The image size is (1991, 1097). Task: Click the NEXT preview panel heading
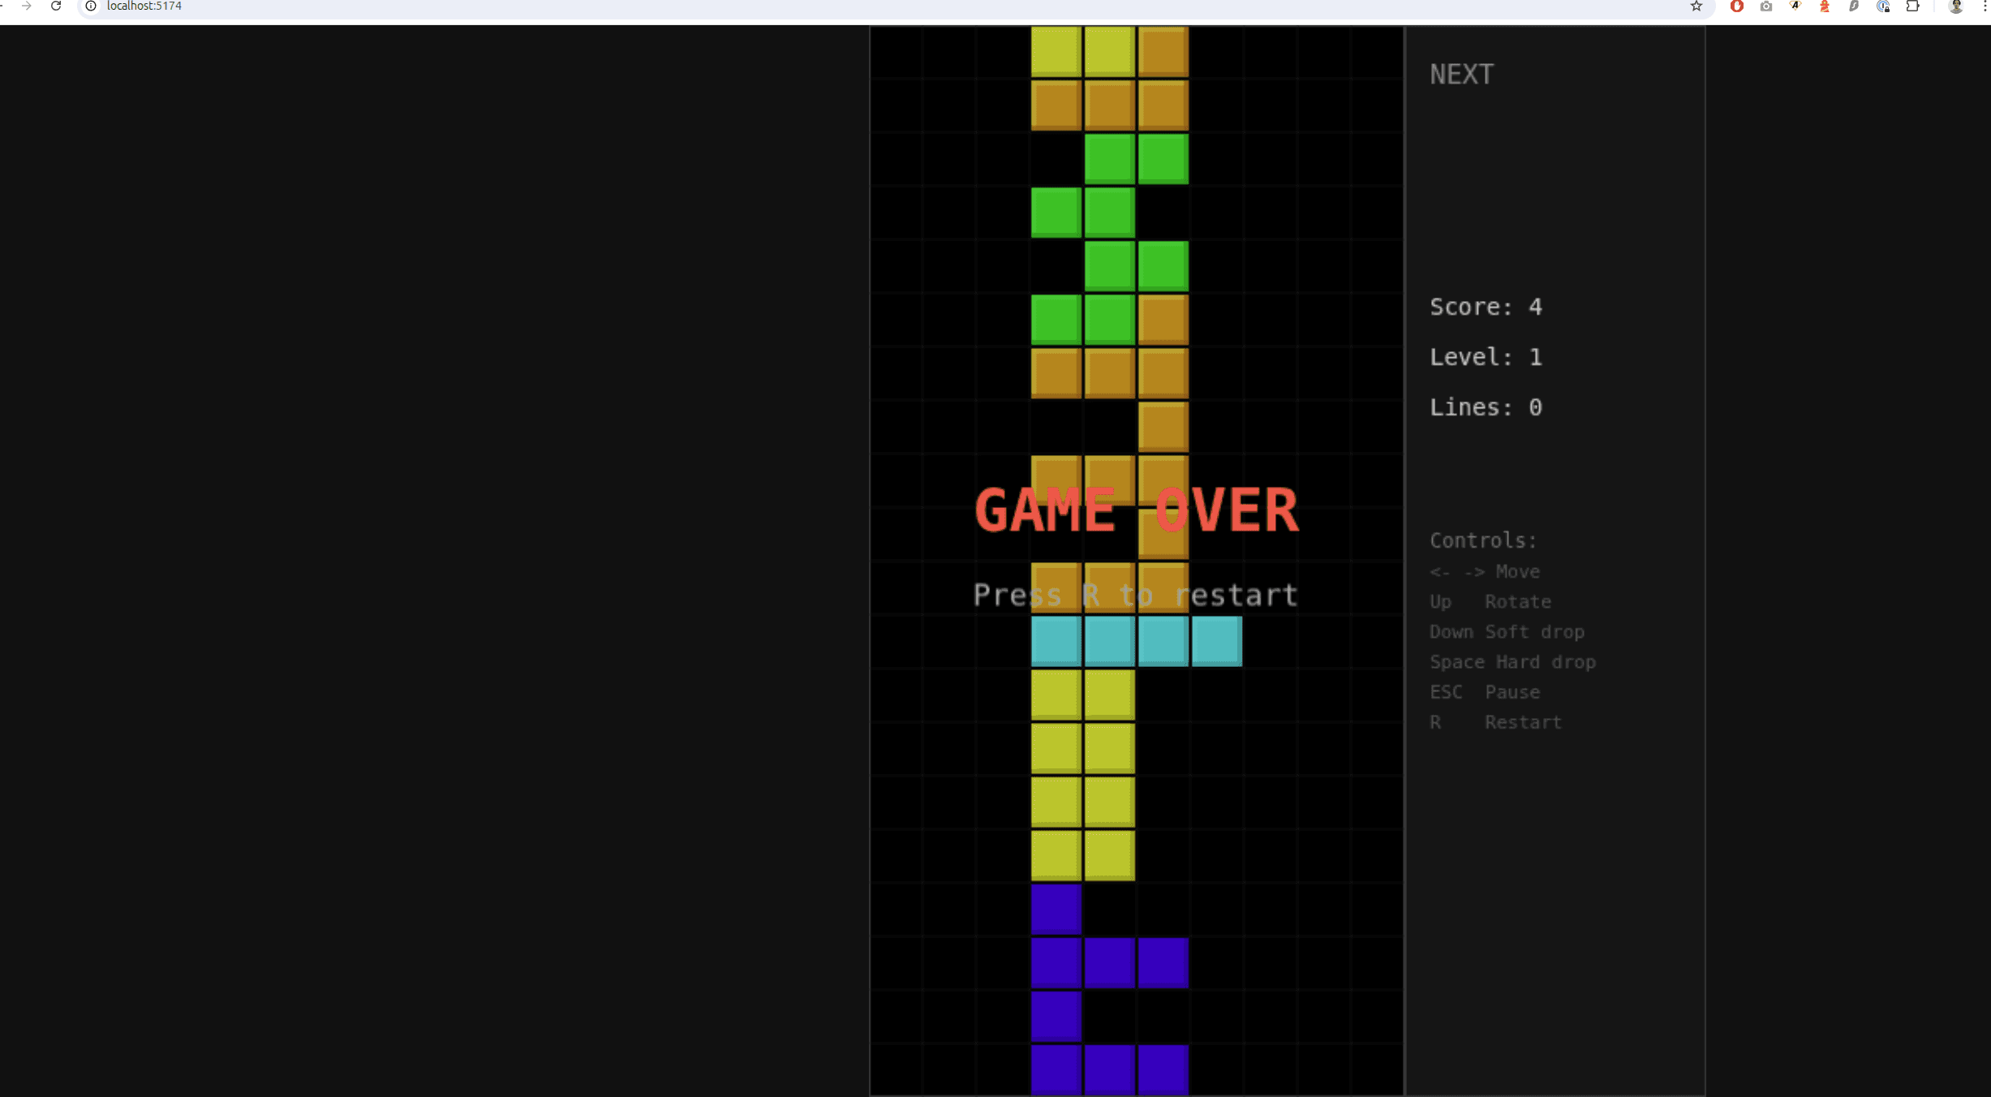[x=1460, y=73]
